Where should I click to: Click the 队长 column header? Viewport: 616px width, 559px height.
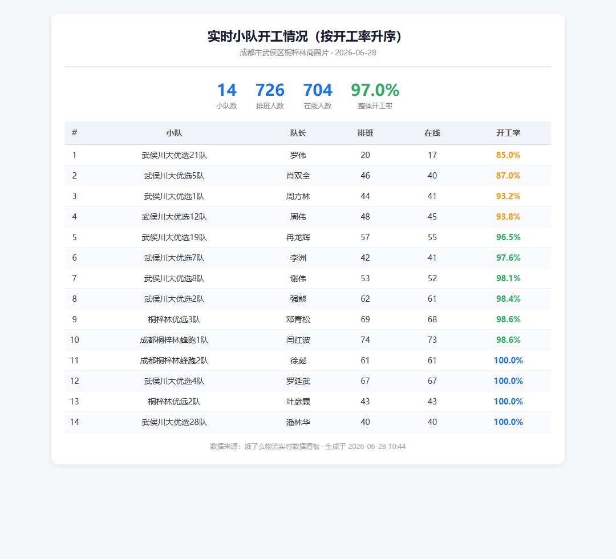click(298, 133)
